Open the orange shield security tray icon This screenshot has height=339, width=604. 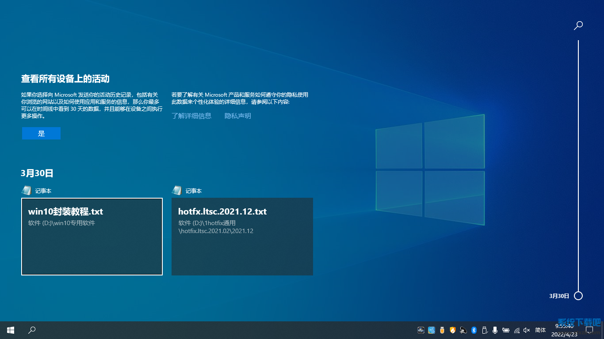pos(452,330)
